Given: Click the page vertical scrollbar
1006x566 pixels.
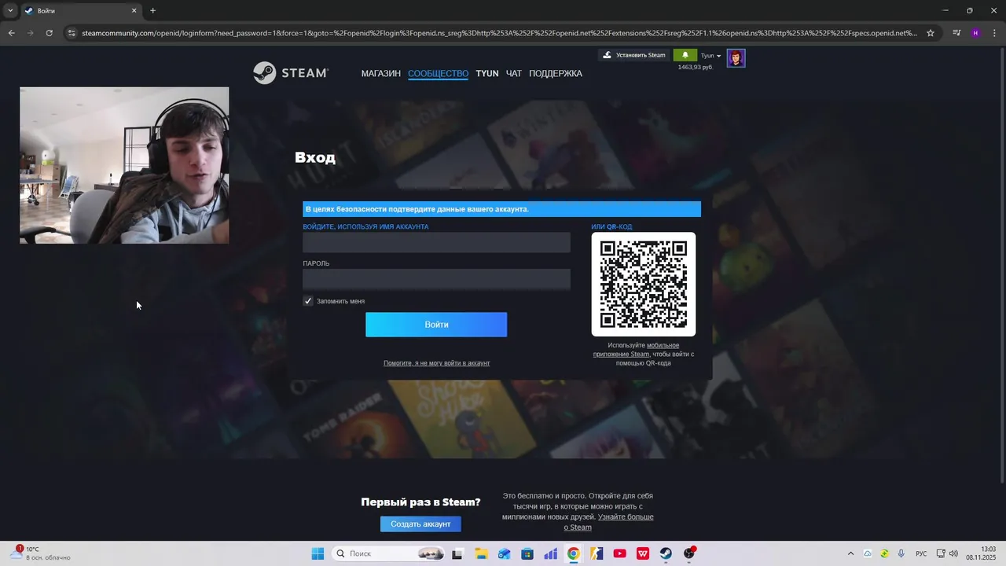Looking at the screenshot, I should pyautogui.click(x=1001, y=263).
